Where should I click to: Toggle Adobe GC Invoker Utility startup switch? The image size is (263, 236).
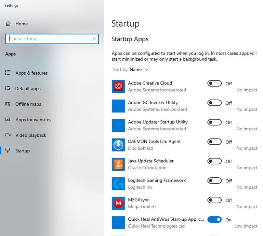pos(214,103)
